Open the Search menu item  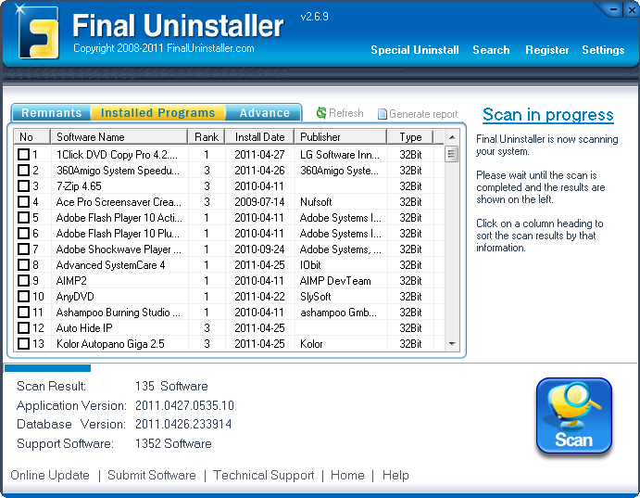(491, 50)
